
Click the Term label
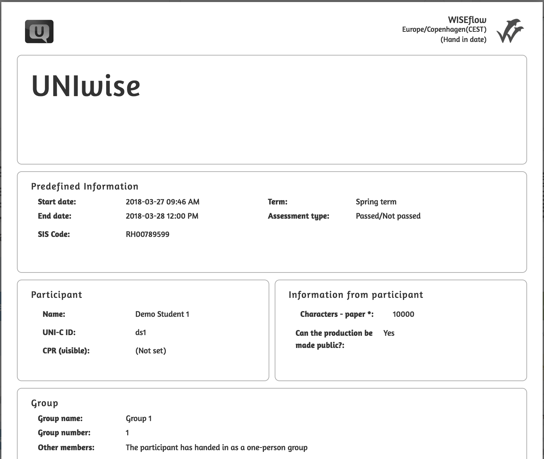pyautogui.click(x=277, y=202)
